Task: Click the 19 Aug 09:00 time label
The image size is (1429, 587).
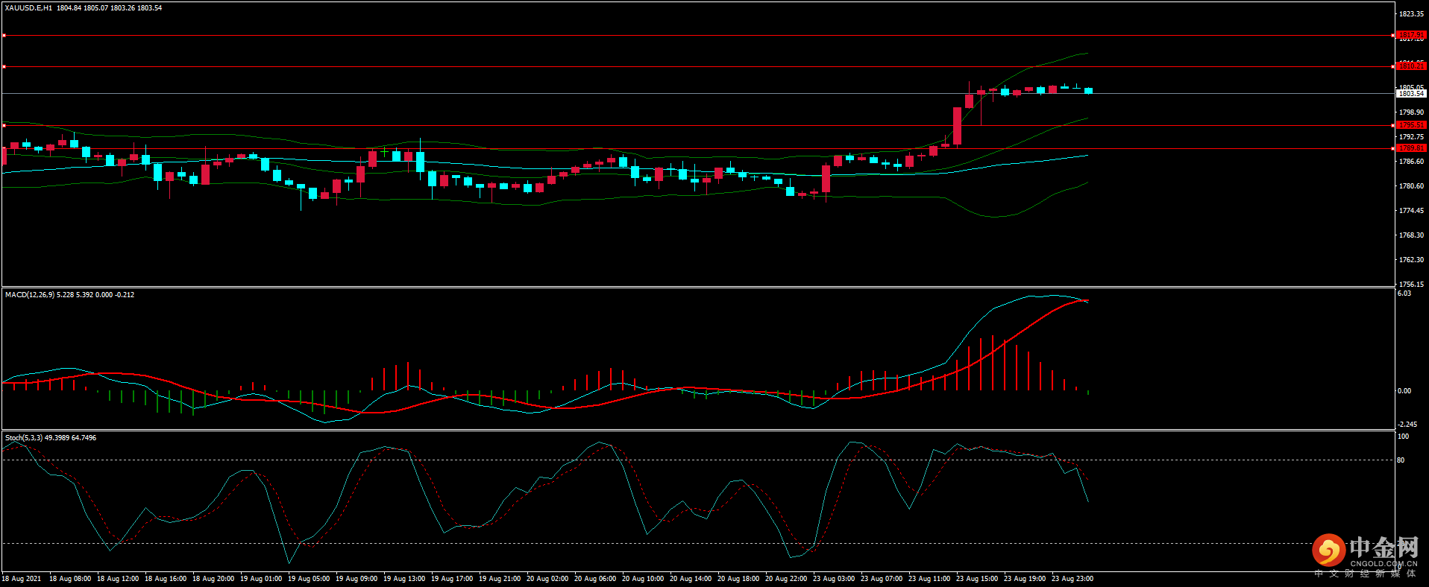Action: pyautogui.click(x=357, y=579)
